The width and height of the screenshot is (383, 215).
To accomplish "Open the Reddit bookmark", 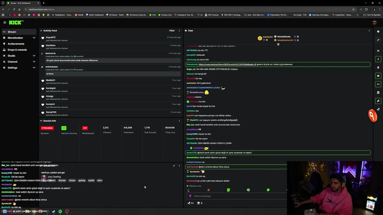I will 79,15.
